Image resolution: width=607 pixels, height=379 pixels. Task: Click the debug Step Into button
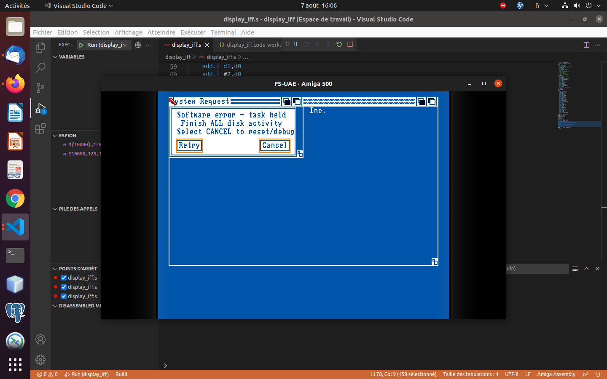[317, 44]
